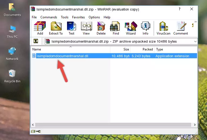Screen dimensions: 207x140
Task: Expand the archive path dropdown
Action: pos(195,42)
